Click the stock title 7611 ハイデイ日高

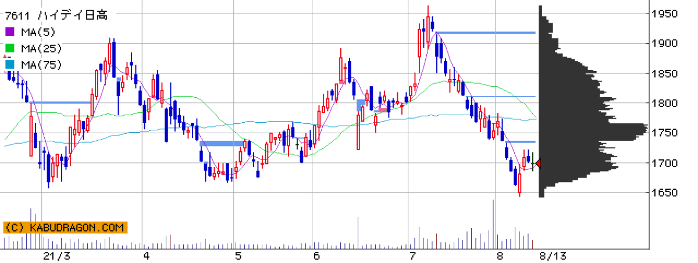56,16
